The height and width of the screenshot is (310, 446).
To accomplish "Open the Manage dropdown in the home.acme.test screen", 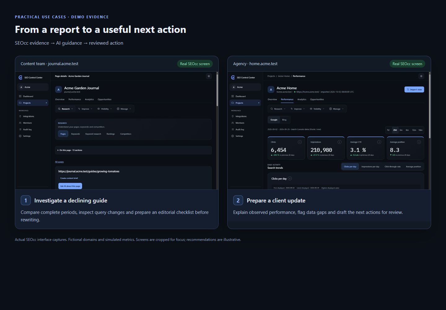I will point(336,109).
